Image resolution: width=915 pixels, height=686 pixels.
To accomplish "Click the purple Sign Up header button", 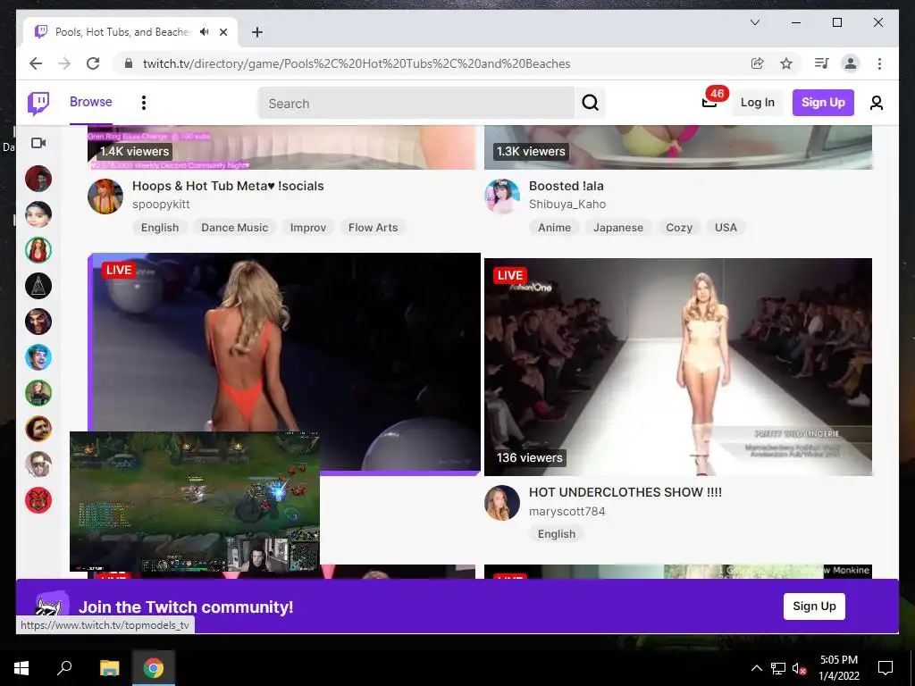I will tap(823, 103).
